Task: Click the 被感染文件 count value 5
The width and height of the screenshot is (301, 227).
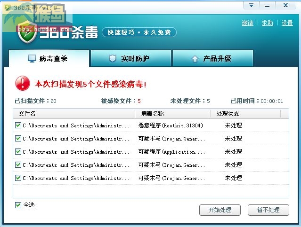Action: pyautogui.click(x=139, y=101)
